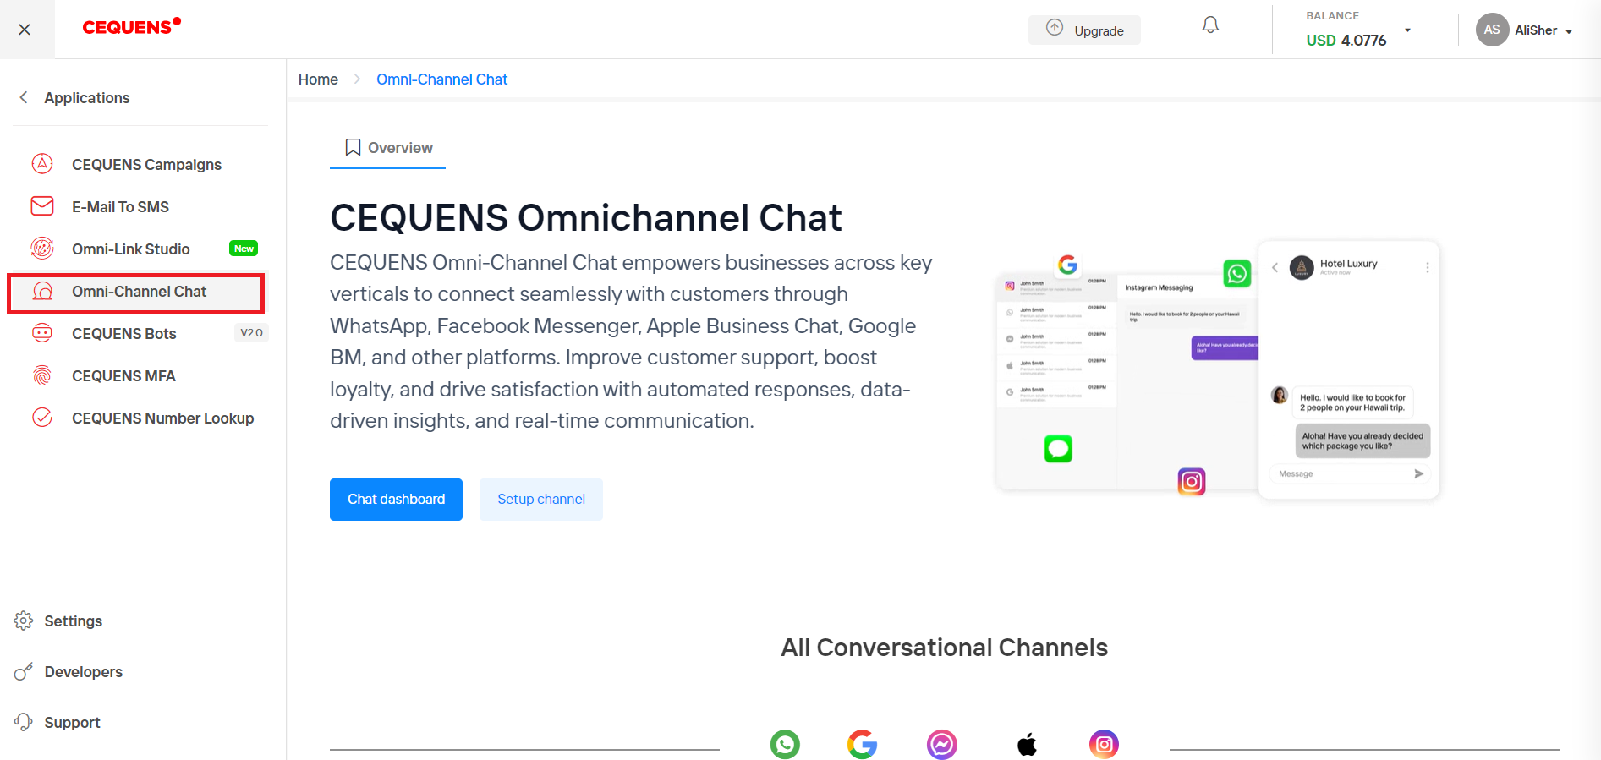Go back with the Applications chevron
The height and width of the screenshot is (760, 1601).
24,97
